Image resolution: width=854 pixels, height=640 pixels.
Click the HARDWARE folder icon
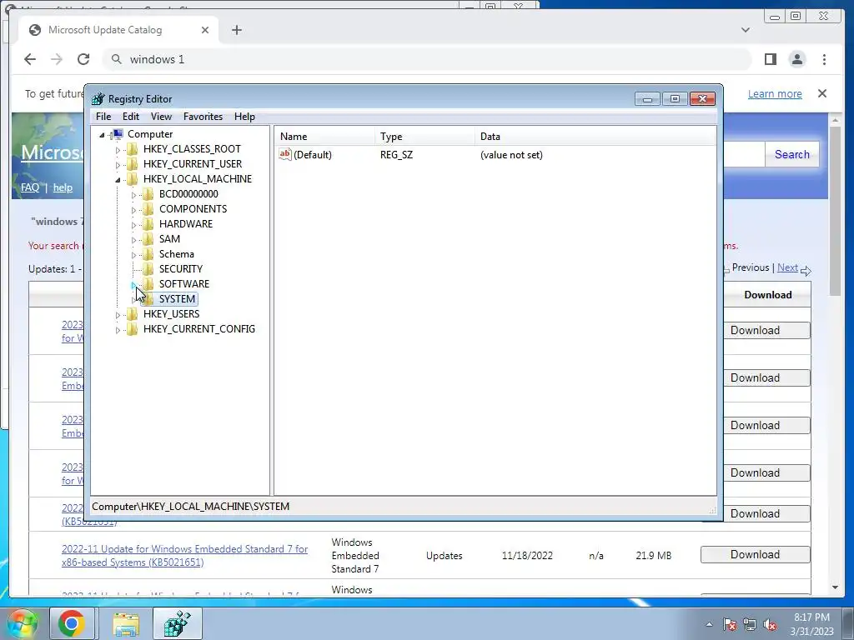(x=148, y=223)
